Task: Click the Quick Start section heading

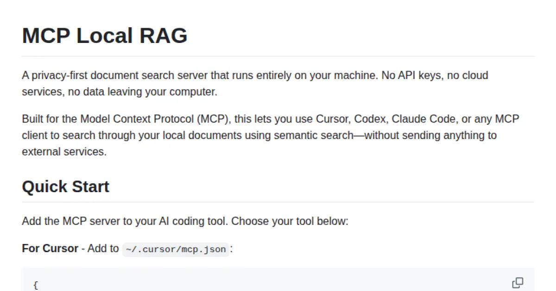Action: (65, 187)
